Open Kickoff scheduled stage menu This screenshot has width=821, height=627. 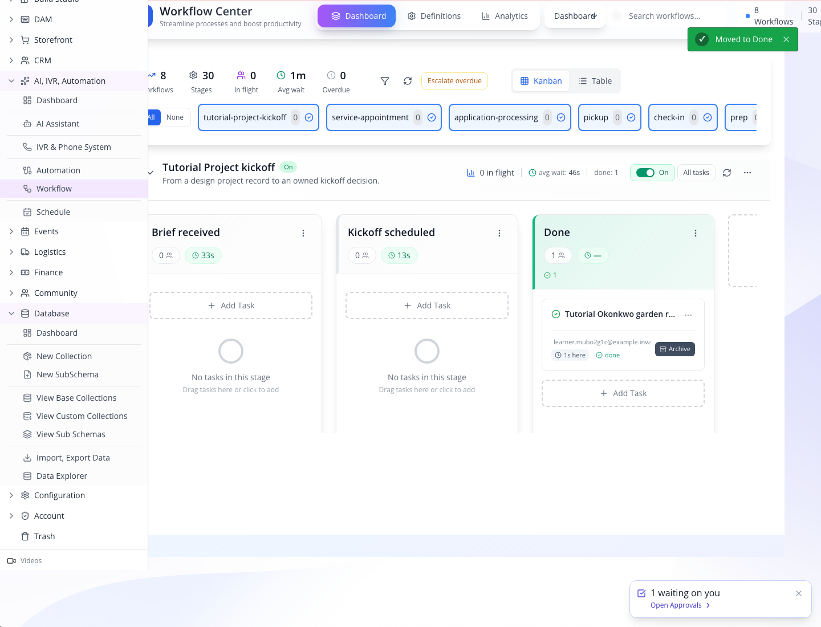point(499,233)
